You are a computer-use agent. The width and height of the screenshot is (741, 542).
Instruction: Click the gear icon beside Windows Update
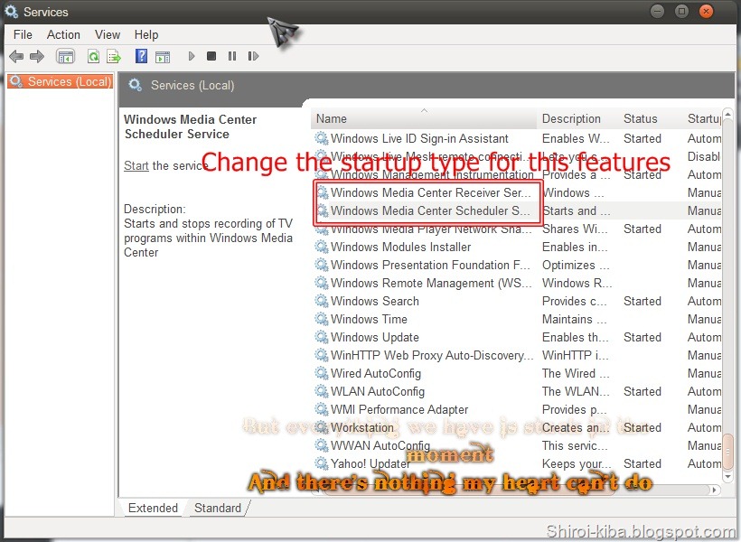[x=322, y=337]
